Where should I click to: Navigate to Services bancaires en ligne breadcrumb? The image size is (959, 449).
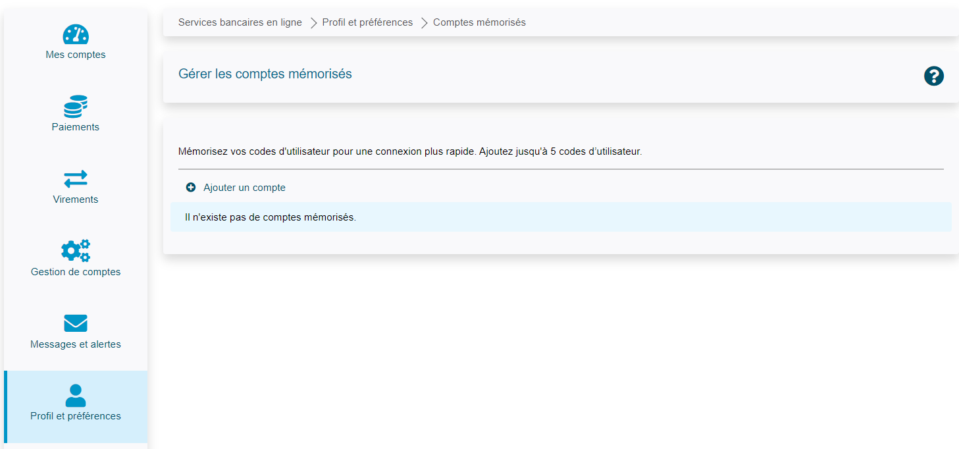coord(240,22)
